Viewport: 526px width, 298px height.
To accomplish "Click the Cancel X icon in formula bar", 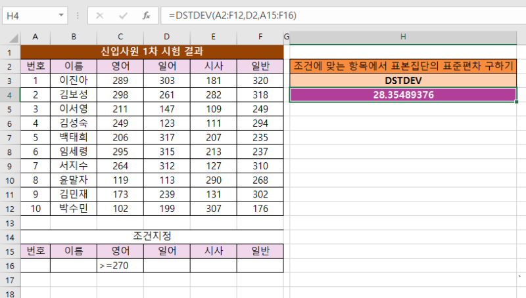I will (100, 16).
